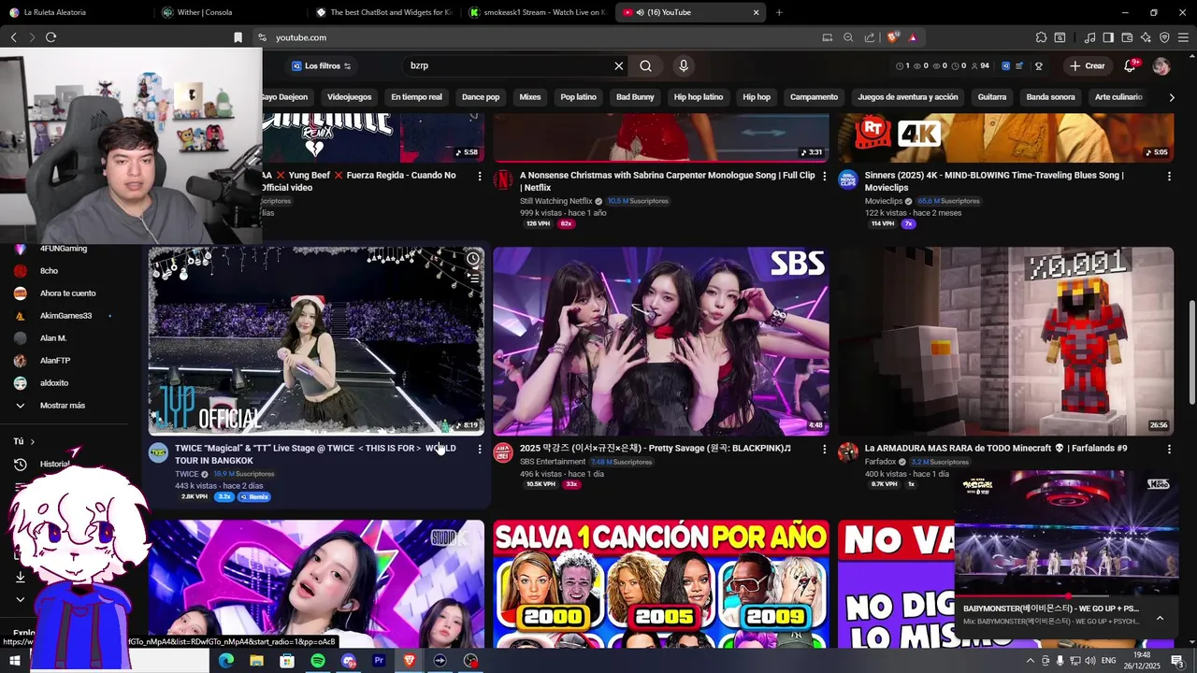Select Bad Bunny chip

point(635,97)
